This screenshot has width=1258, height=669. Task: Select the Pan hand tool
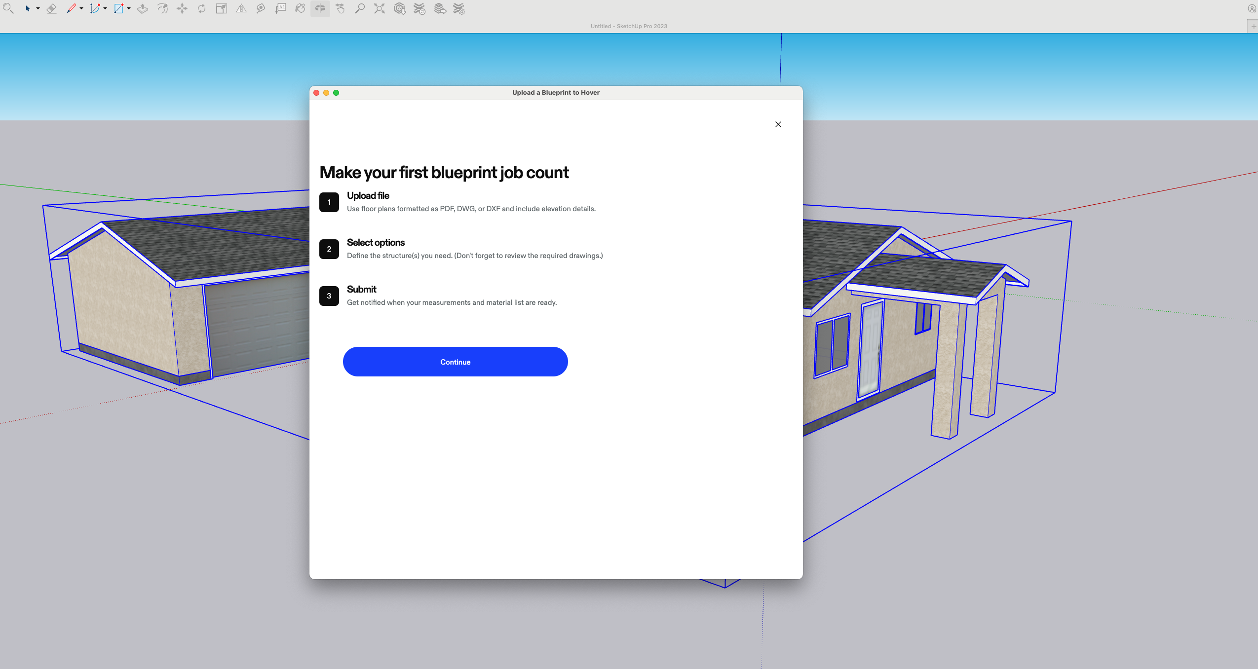(340, 8)
